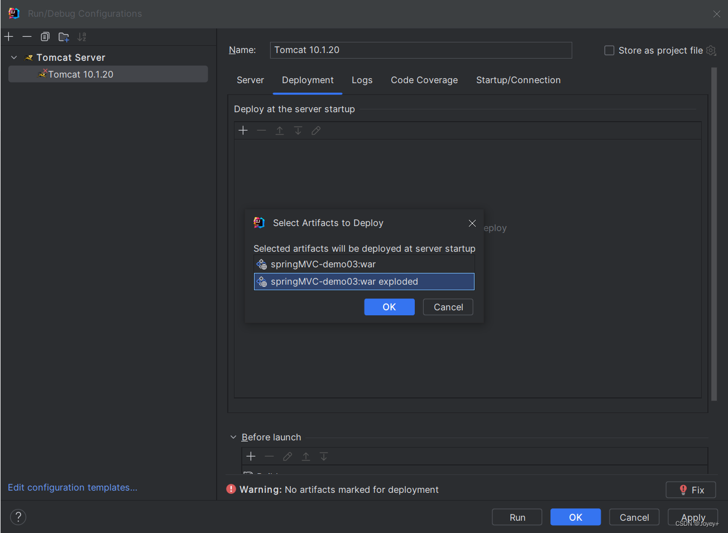Image resolution: width=728 pixels, height=533 pixels.
Task: Open project file storage settings gear
Action: point(711,50)
